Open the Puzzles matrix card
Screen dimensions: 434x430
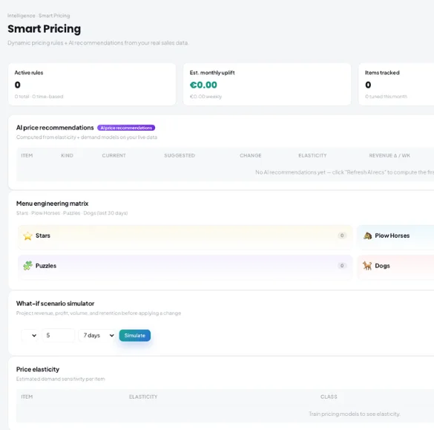click(185, 267)
